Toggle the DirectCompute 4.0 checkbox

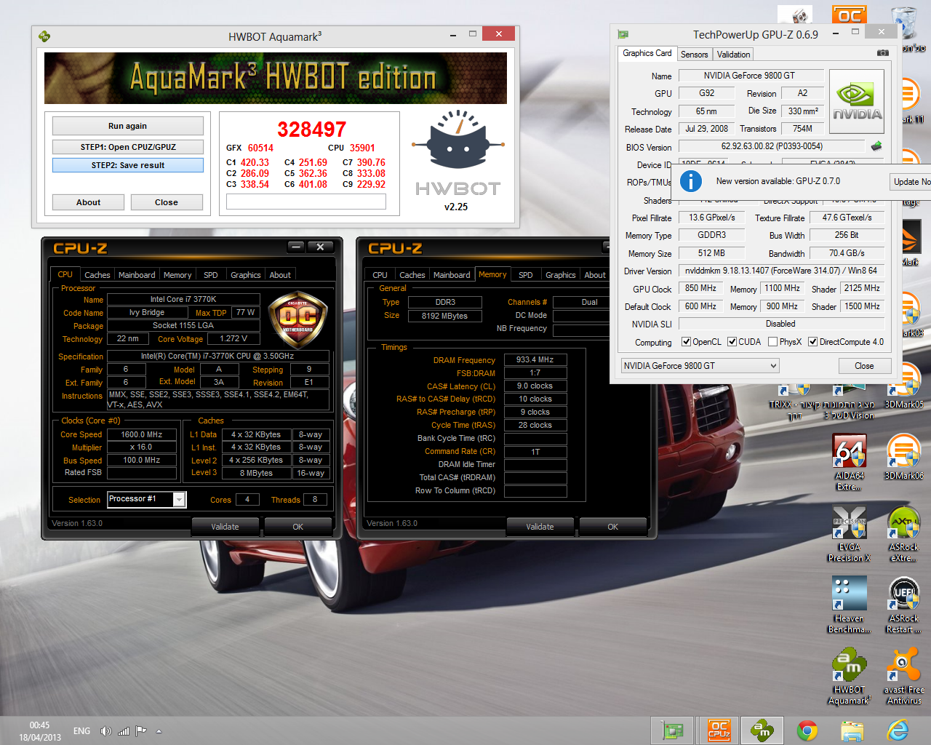pyautogui.click(x=812, y=342)
